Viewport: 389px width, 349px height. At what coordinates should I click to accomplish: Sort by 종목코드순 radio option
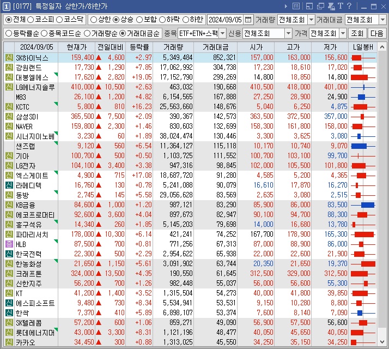click(x=44, y=33)
